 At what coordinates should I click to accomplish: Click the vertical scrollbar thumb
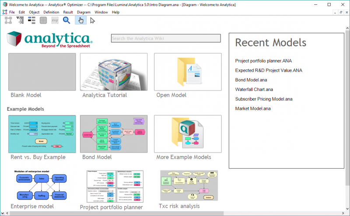point(347,108)
